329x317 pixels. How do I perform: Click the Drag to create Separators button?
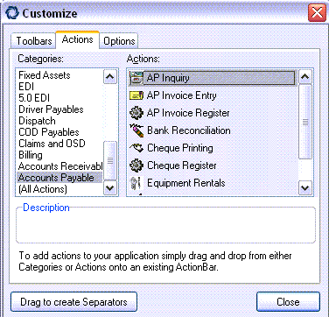(73, 302)
